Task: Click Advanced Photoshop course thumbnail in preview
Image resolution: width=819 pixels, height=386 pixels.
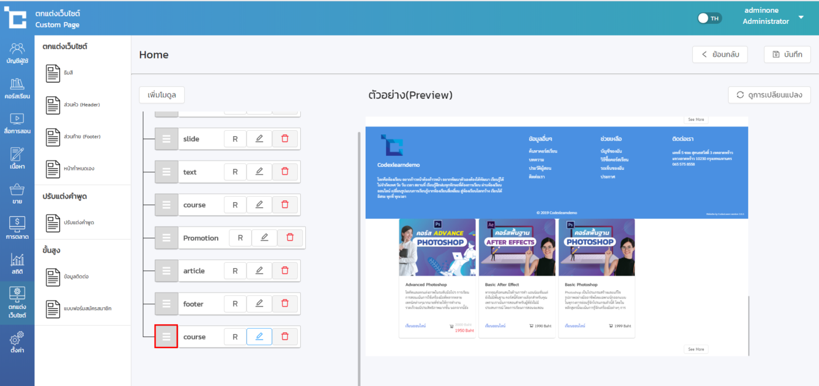Action: (438, 247)
